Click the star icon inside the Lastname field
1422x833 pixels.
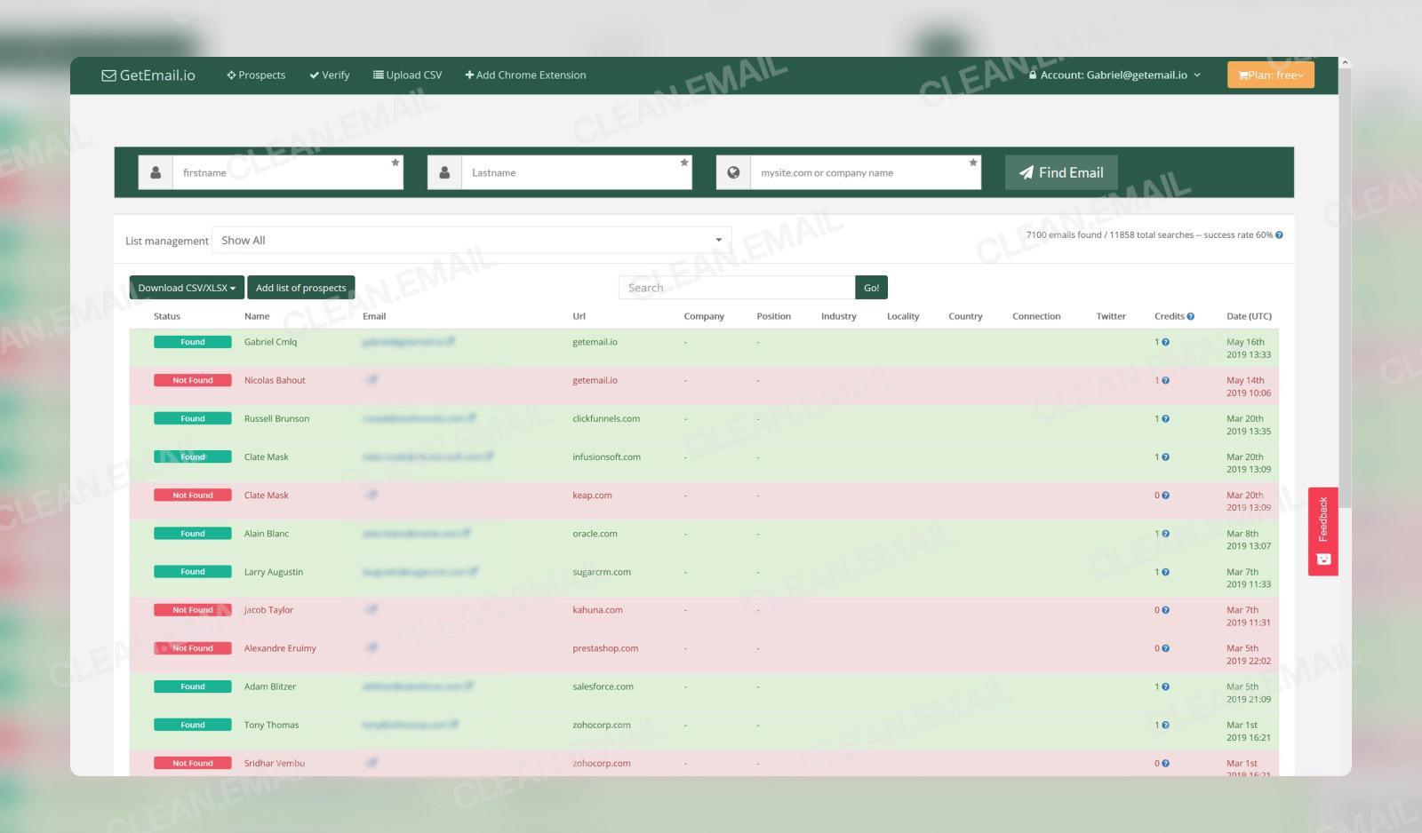[x=683, y=163]
